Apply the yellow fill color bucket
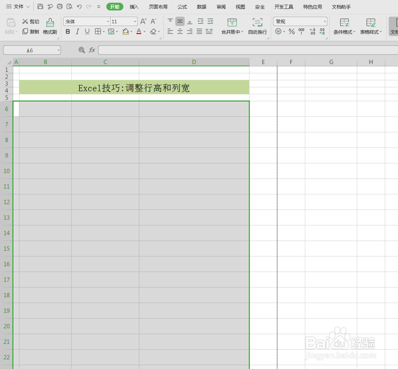The width and height of the screenshot is (398, 369). 125,31
